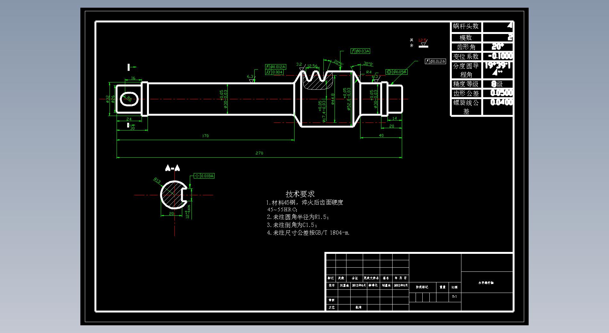
Task: Select the 齿形公差 row label
Action: (466, 93)
